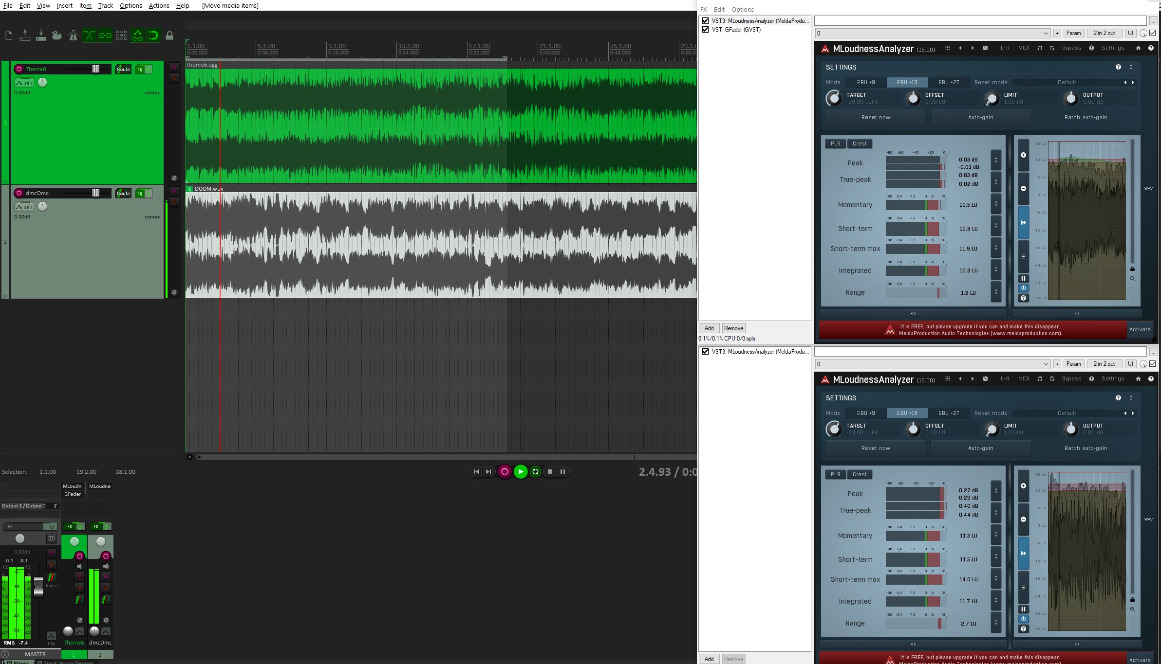Click the home icon in upper MLoudnessAnalyzer header
1161x664 pixels.
[1138, 48]
